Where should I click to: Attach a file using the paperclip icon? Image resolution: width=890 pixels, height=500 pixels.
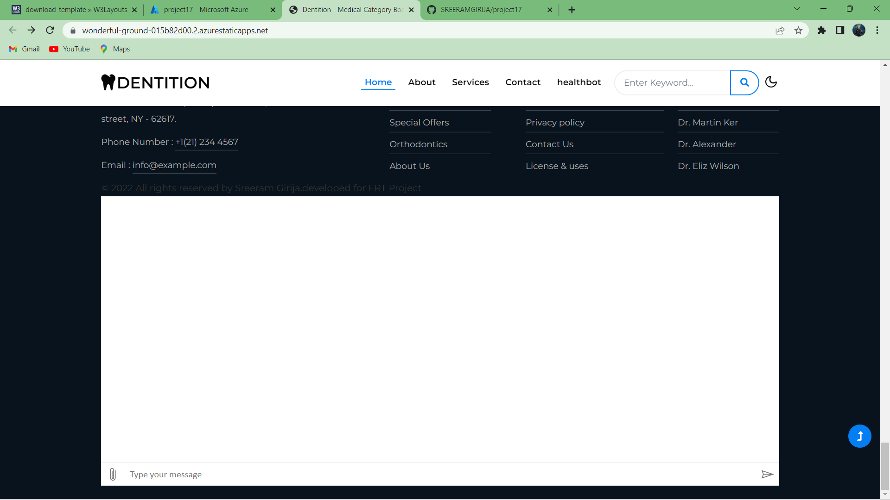[113, 474]
